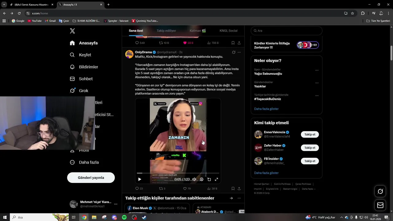Open more options for Yazıklar trend

[x=317, y=83]
